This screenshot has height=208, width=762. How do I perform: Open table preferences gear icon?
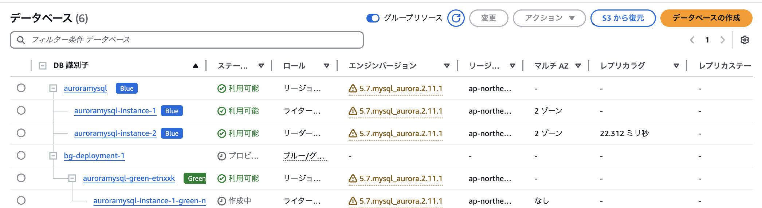coord(745,40)
